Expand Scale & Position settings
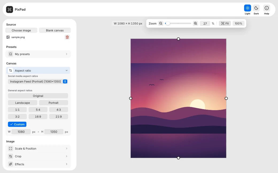Image resolution: width=278 pixels, height=173 pixels. coord(38,149)
